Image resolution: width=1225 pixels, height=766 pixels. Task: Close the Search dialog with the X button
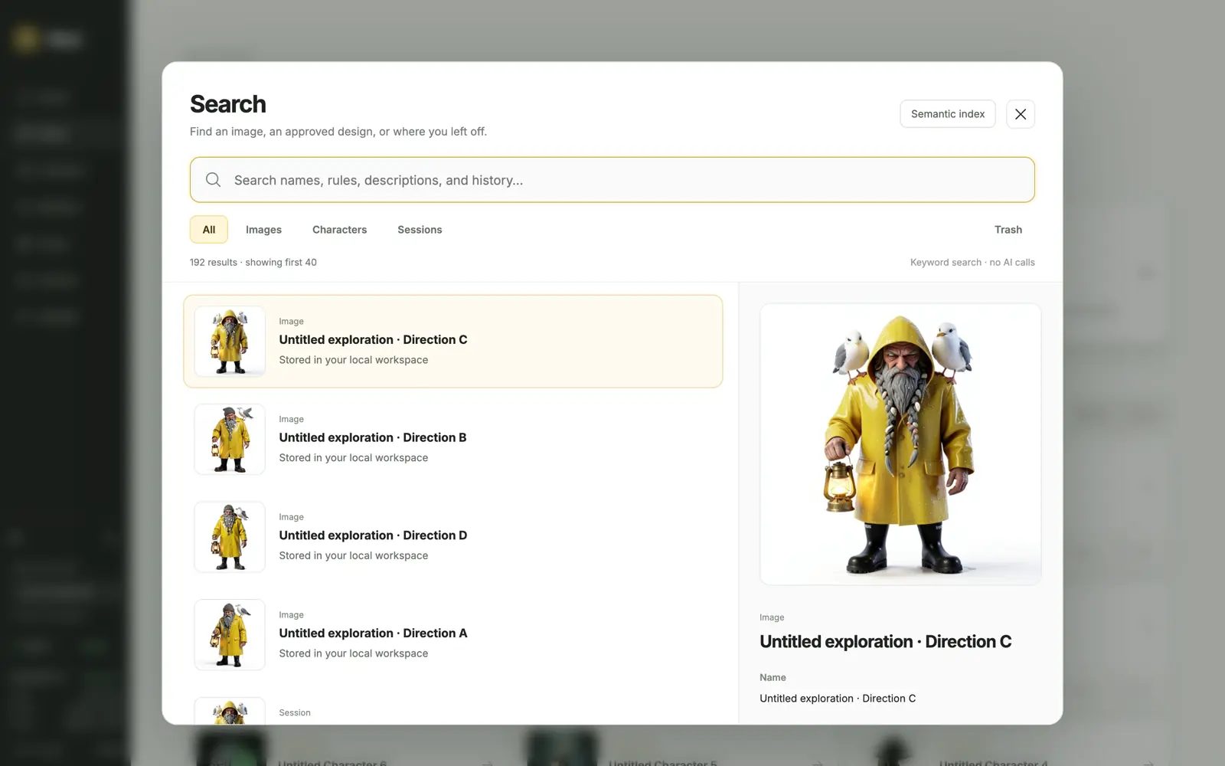click(1020, 114)
